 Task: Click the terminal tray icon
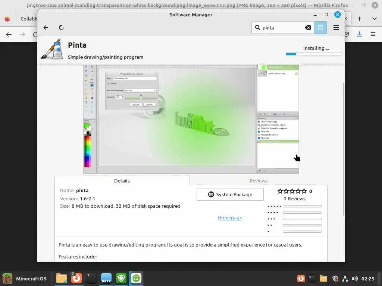pyautogui.click(x=312, y=279)
